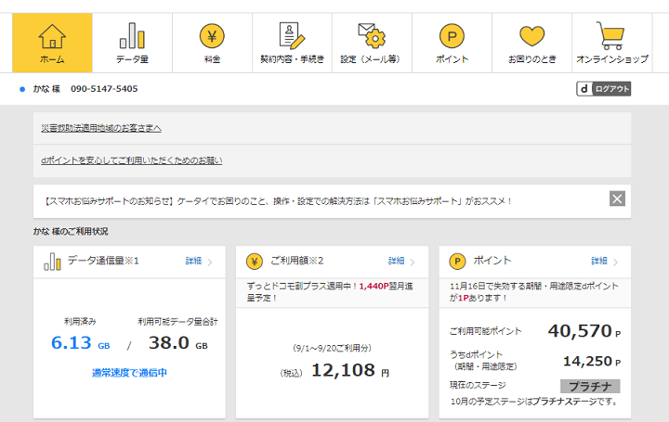
Task: Click the ご利用可能ポイント label
Action: (486, 331)
